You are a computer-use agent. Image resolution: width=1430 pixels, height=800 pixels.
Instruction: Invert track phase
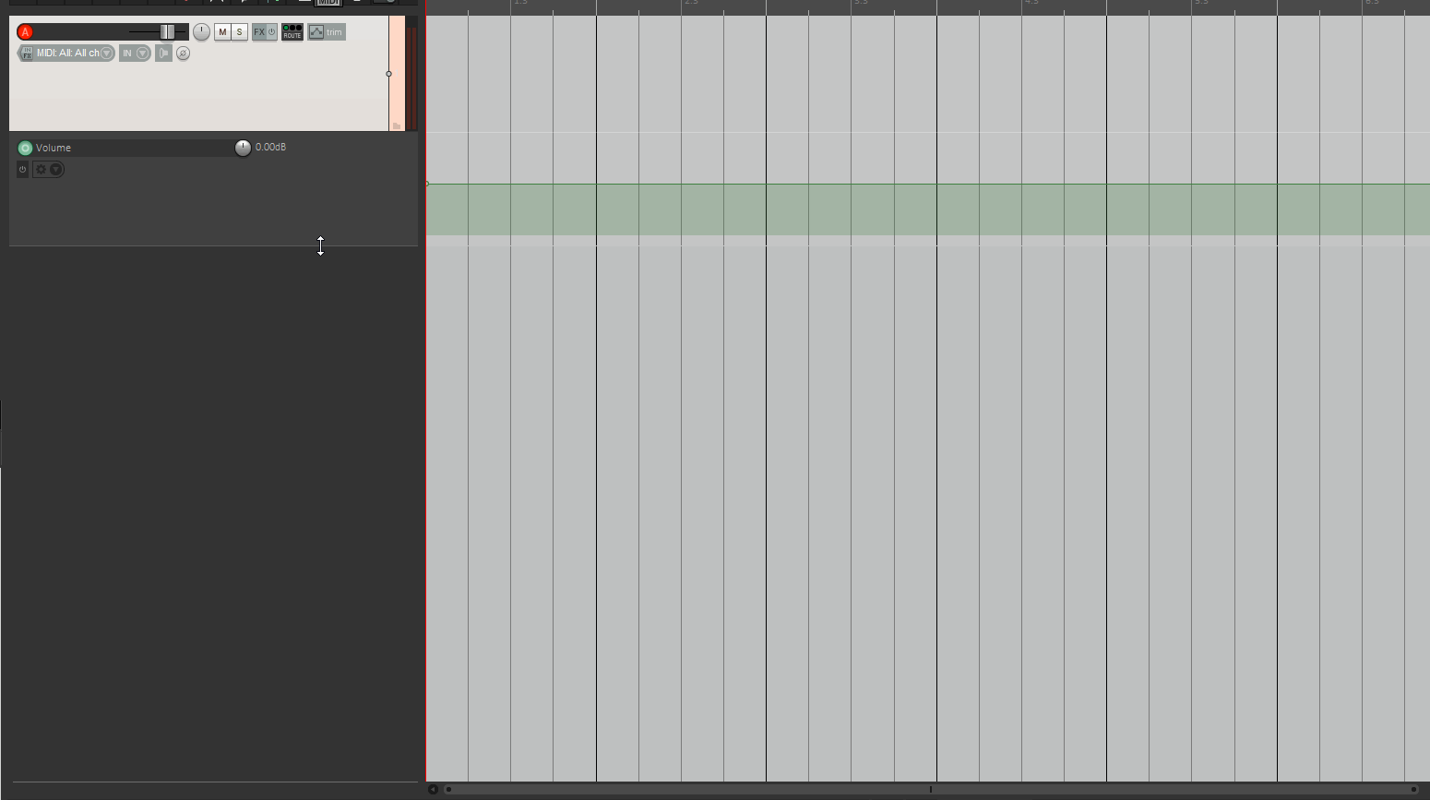[x=183, y=54]
